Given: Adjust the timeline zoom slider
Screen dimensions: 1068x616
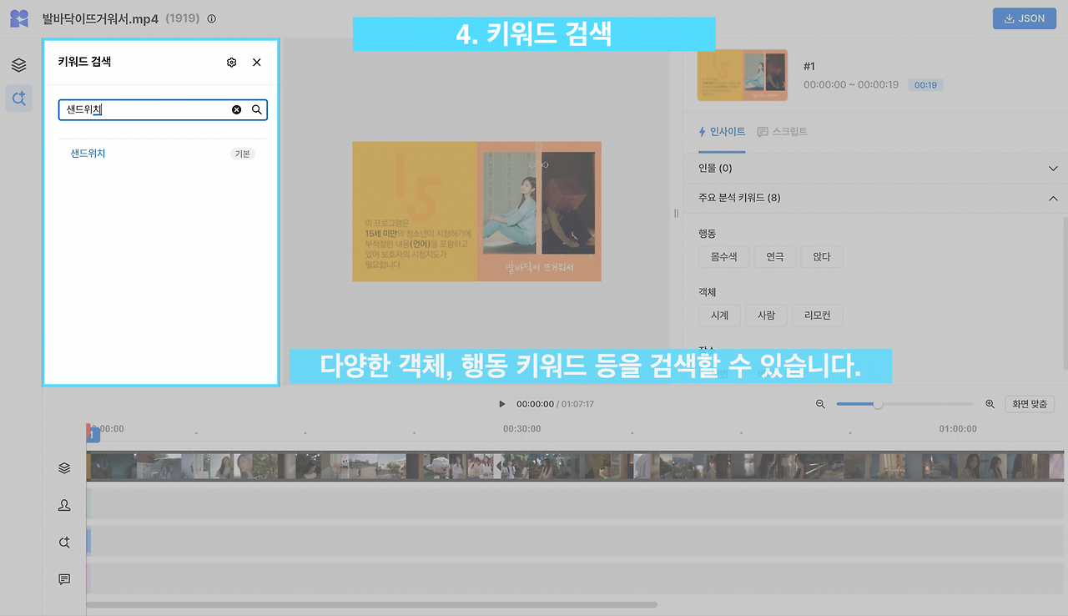Looking at the screenshot, I should tap(878, 404).
